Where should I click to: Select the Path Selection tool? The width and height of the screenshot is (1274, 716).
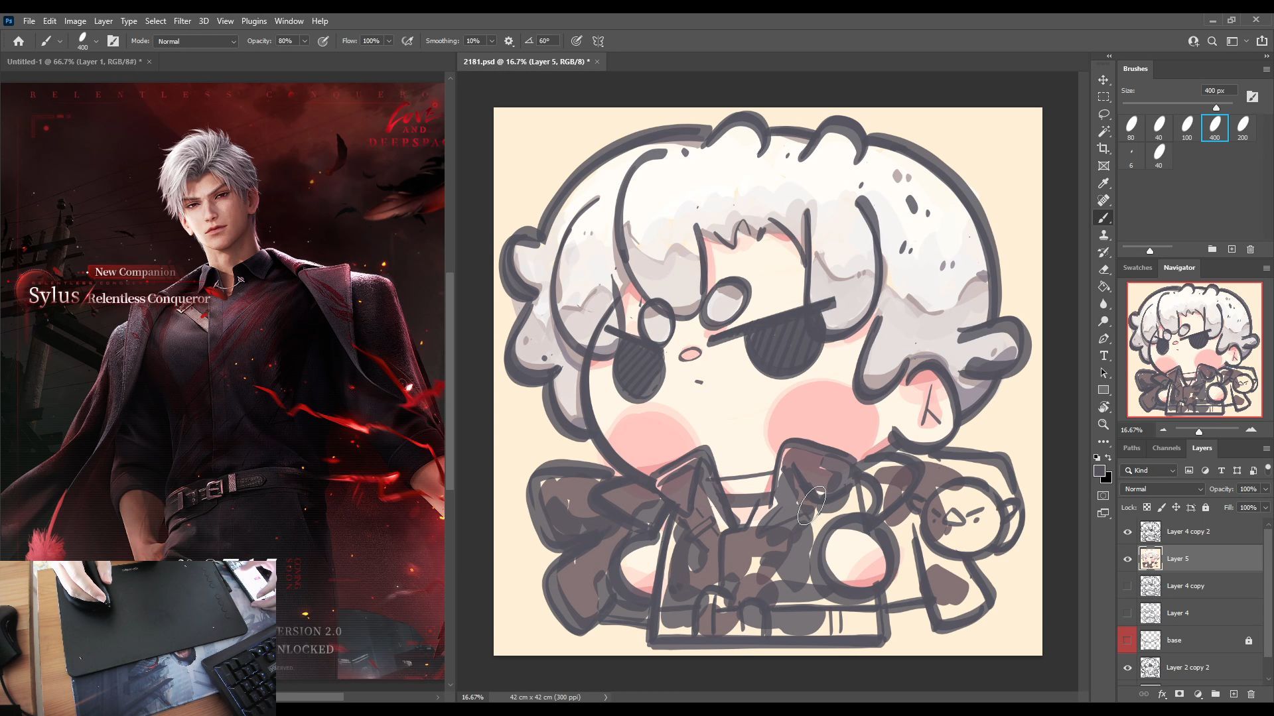(x=1103, y=373)
